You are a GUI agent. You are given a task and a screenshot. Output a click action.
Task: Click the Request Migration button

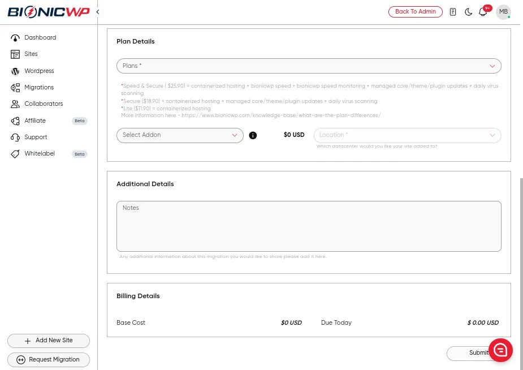pyautogui.click(x=49, y=360)
